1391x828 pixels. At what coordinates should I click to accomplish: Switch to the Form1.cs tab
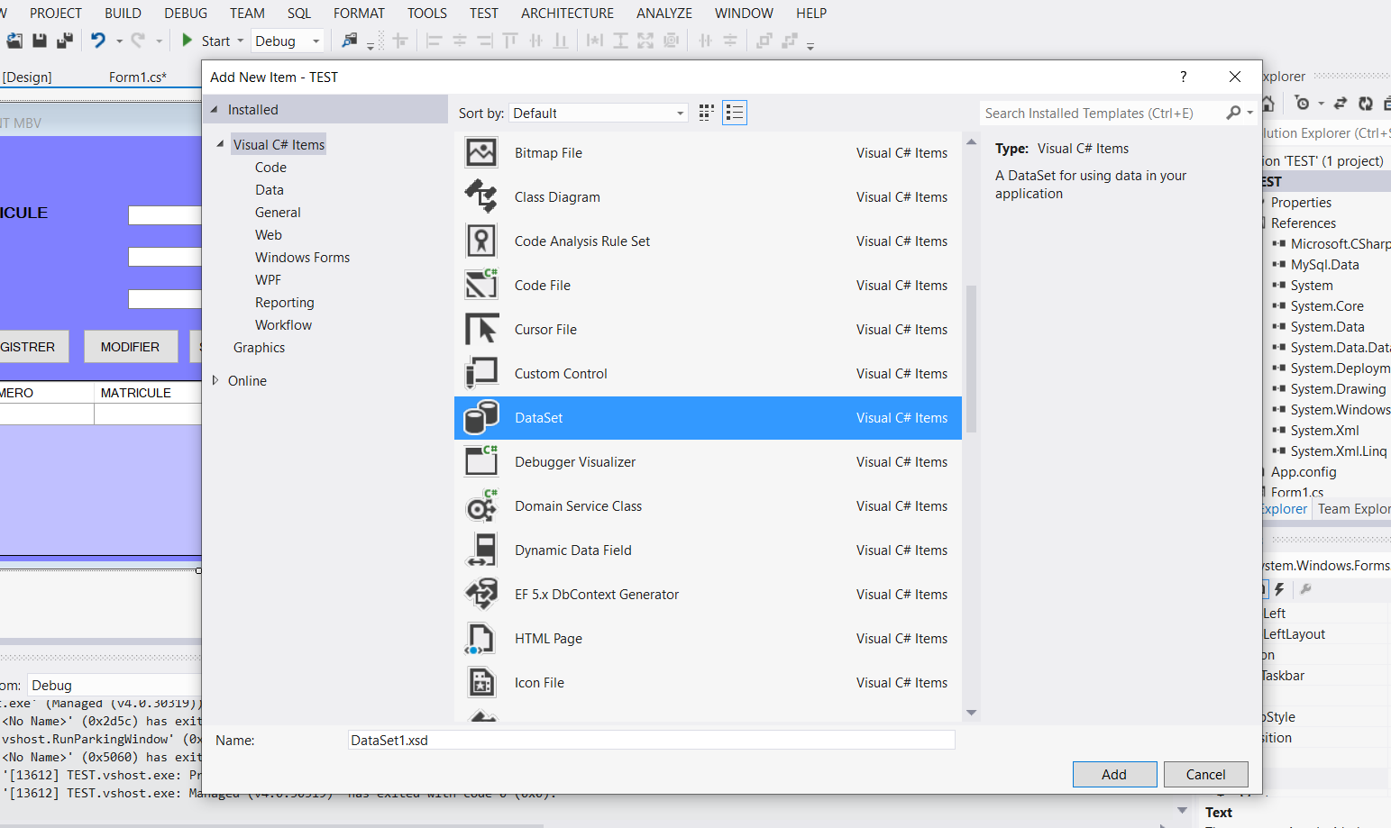(137, 77)
